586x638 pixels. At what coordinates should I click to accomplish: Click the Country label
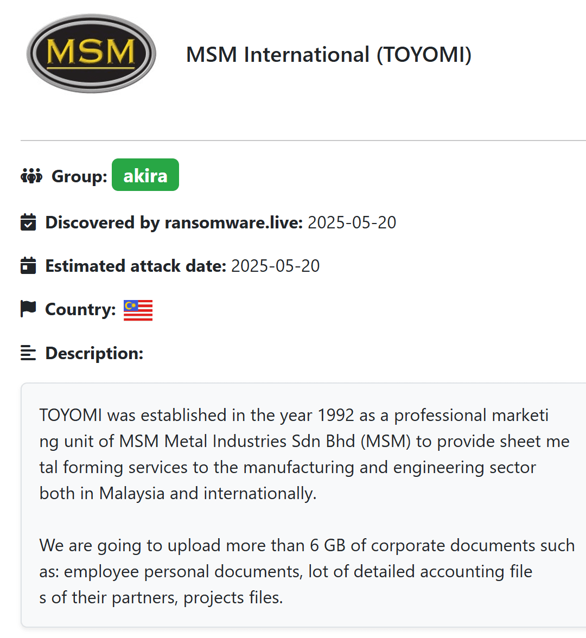pyautogui.click(x=80, y=309)
